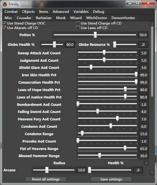Toggle Use Steed Charge OOC checkbox
Image resolution: width=157 pixels, height=185 pixels.
(x=4, y=23)
